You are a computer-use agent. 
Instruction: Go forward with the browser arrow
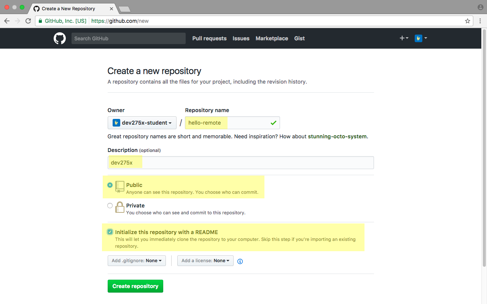tap(18, 21)
